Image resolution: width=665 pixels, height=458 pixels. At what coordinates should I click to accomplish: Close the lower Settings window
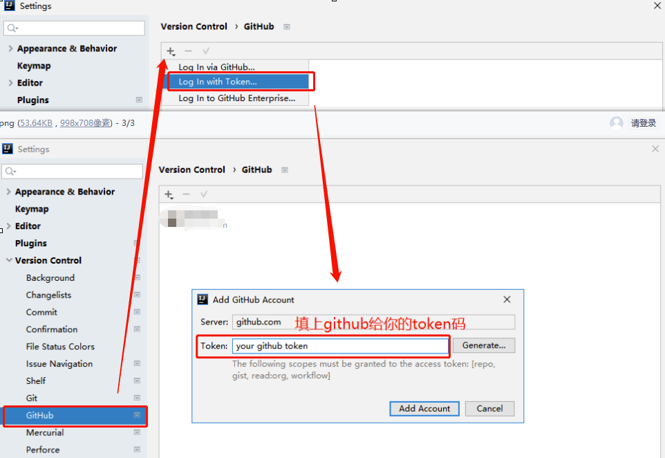coord(655,149)
